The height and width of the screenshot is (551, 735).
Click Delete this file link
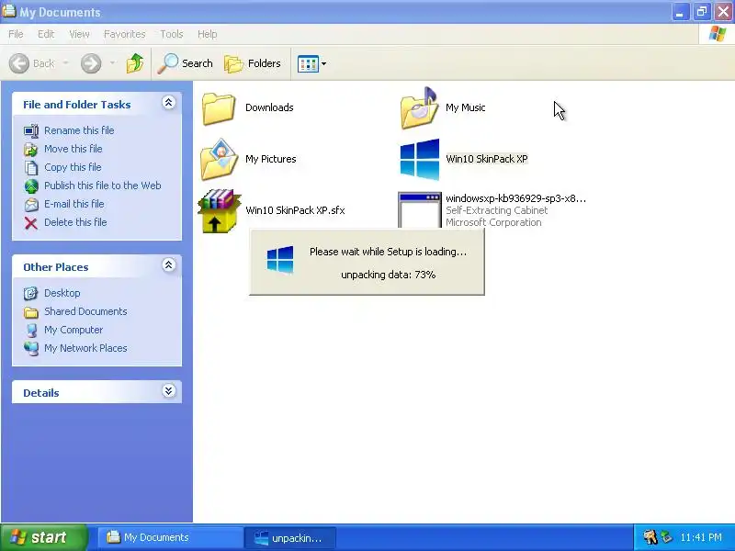pyautogui.click(x=75, y=222)
